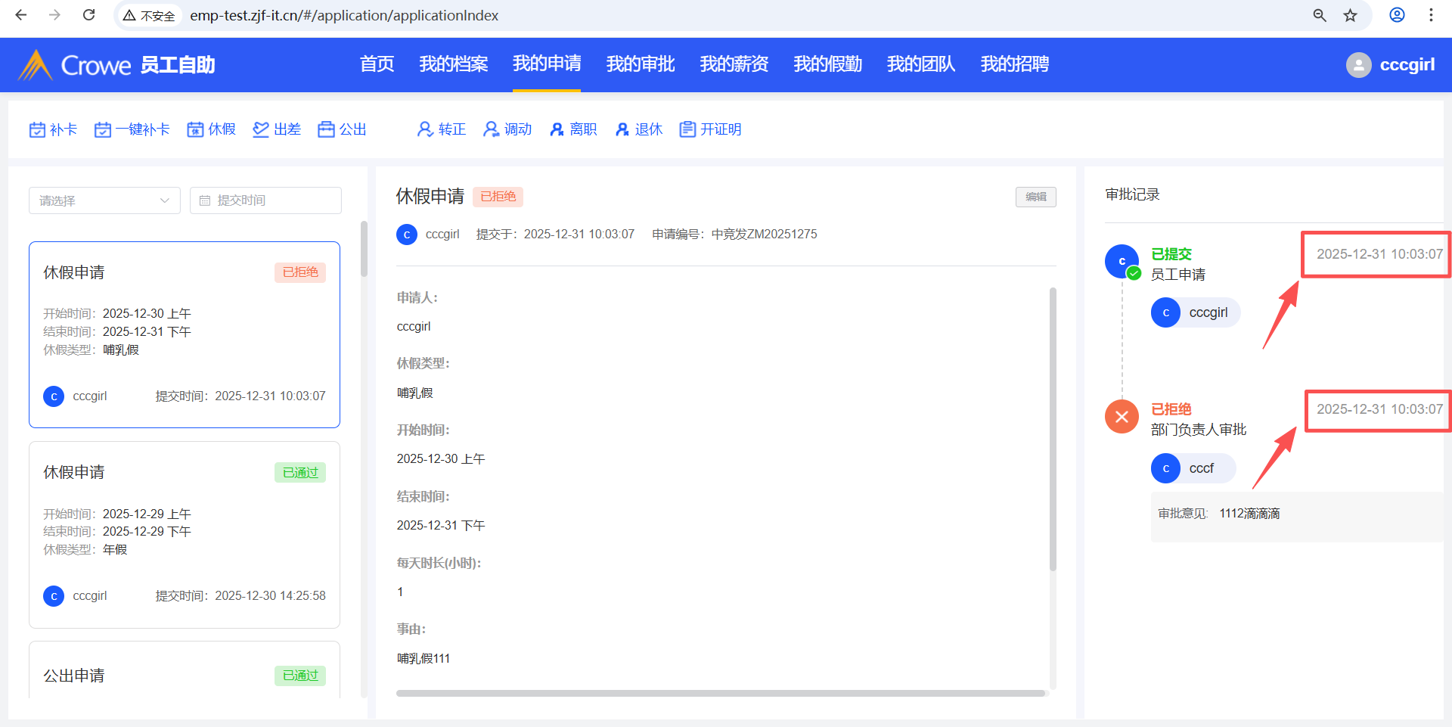Click the 审批意见 text 1112滴滴滴
The height and width of the screenshot is (727, 1452).
[x=1249, y=514]
